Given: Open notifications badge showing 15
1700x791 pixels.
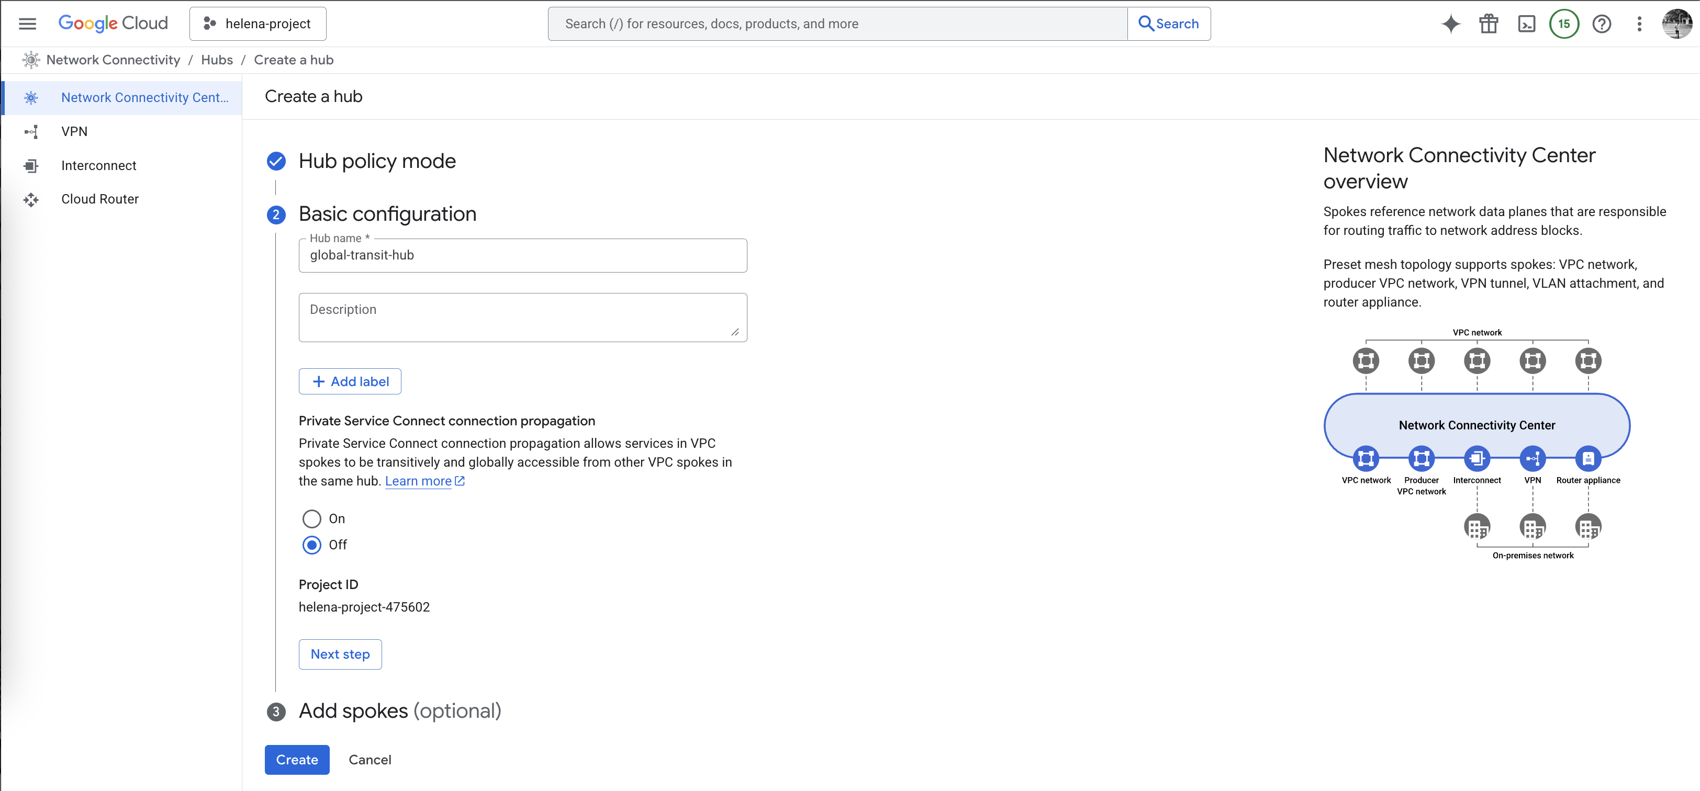Looking at the screenshot, I should click(1563, 24).
